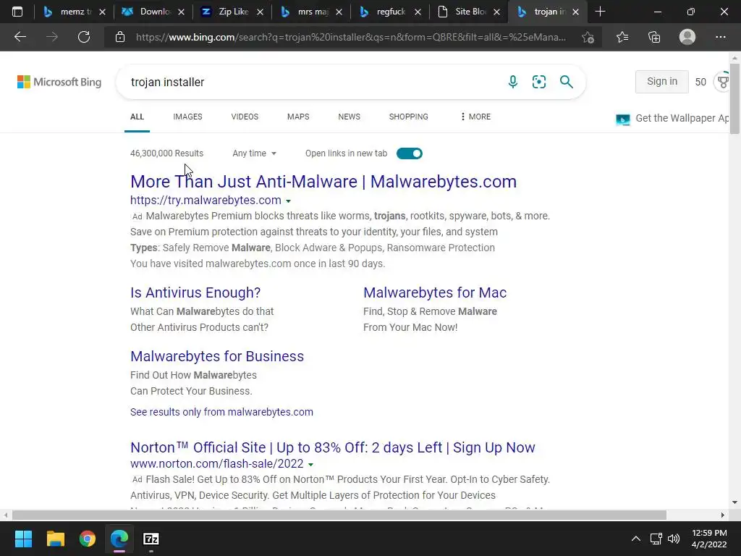
Task: Open File Explorer from taskbar
Action: [55, 539]
